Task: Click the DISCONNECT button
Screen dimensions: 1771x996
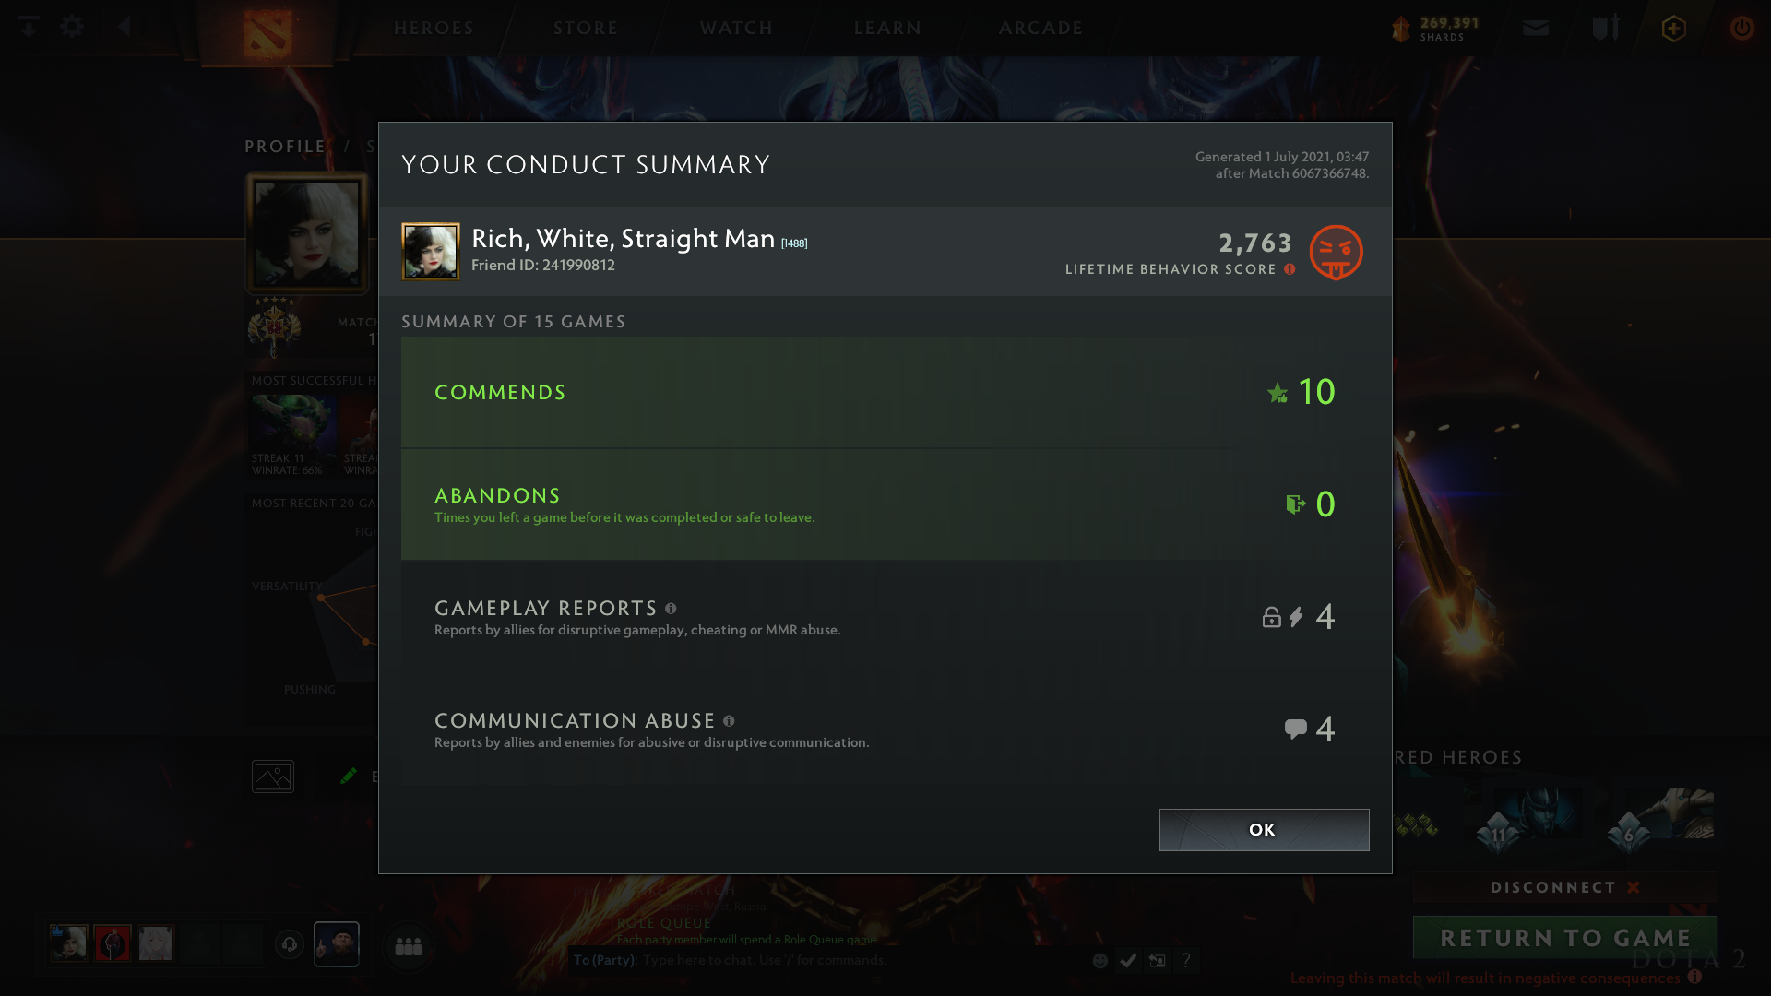Action: 1564,887
